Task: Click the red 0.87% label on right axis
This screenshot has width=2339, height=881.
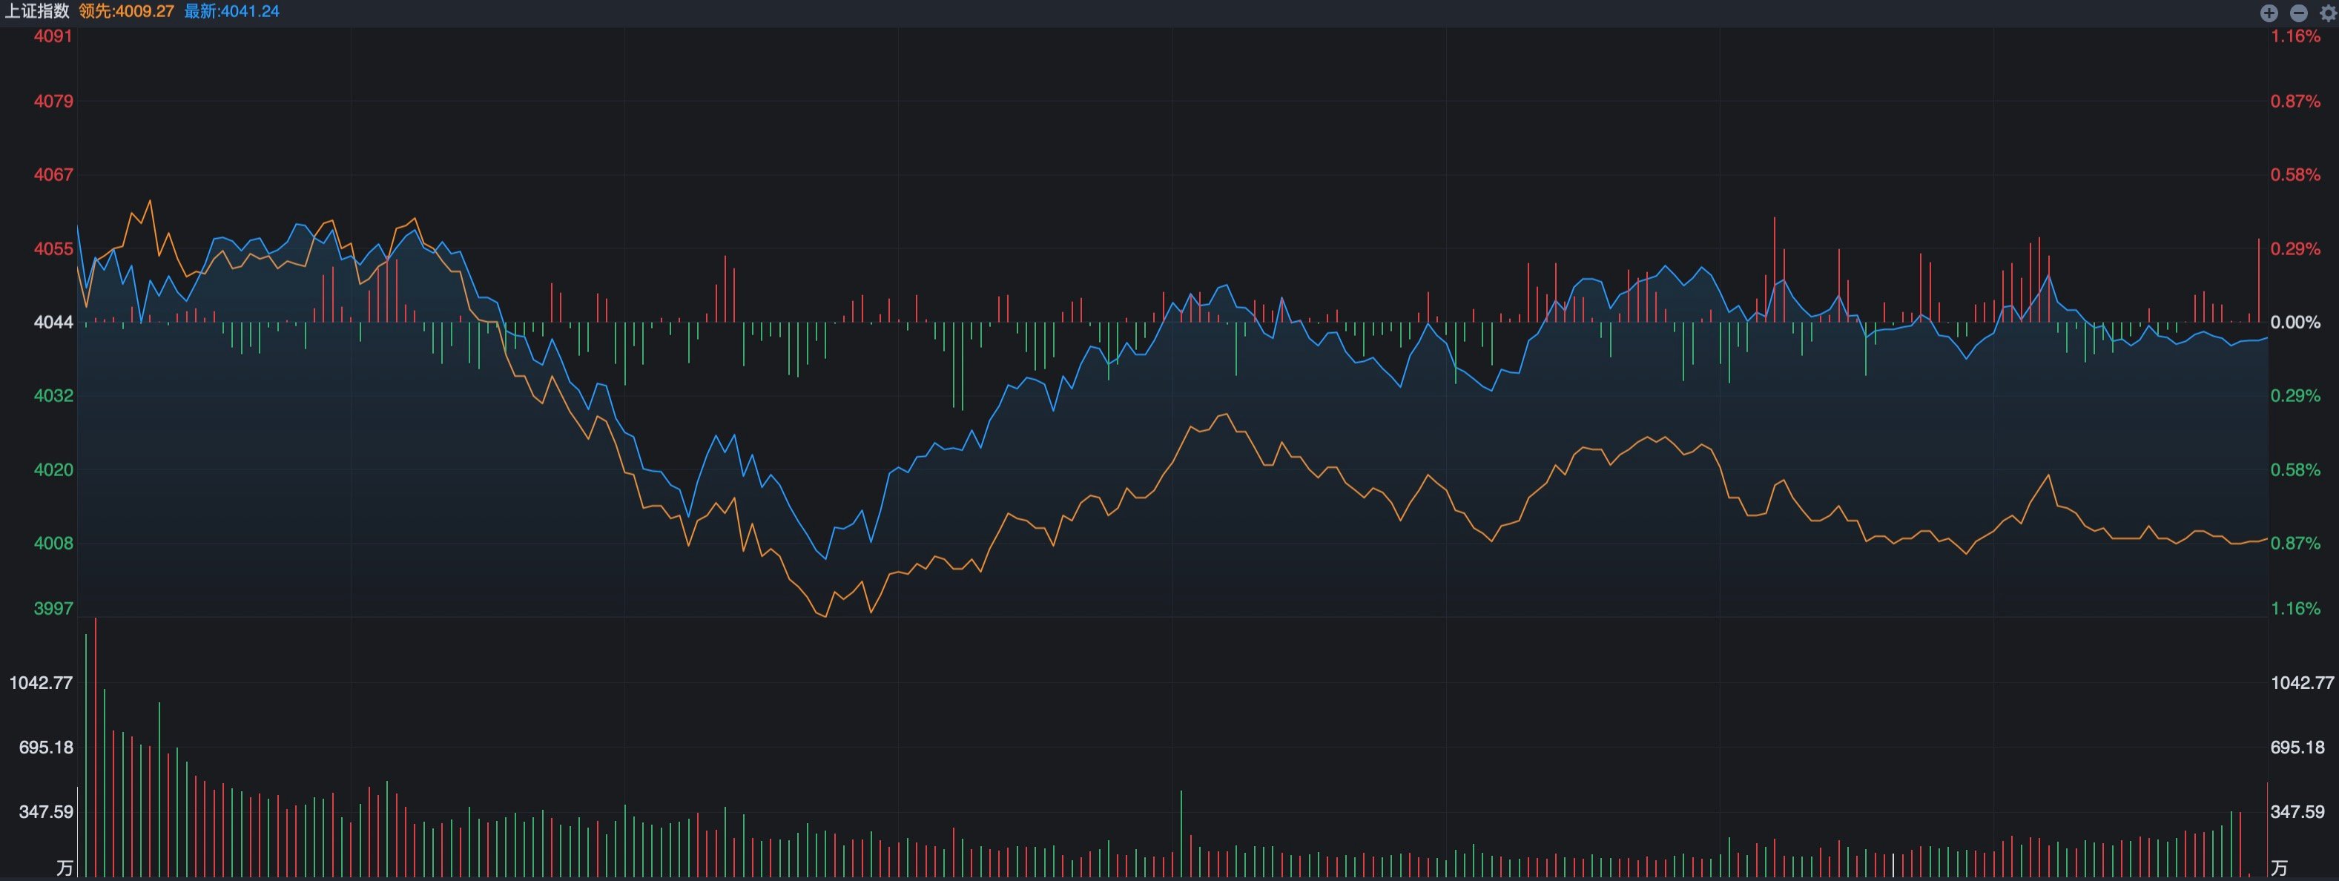Action: [2295, 101]
